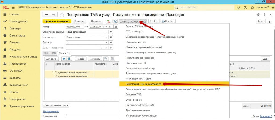
Task: Move service row down with blue arrow
Action: [69, 59]
